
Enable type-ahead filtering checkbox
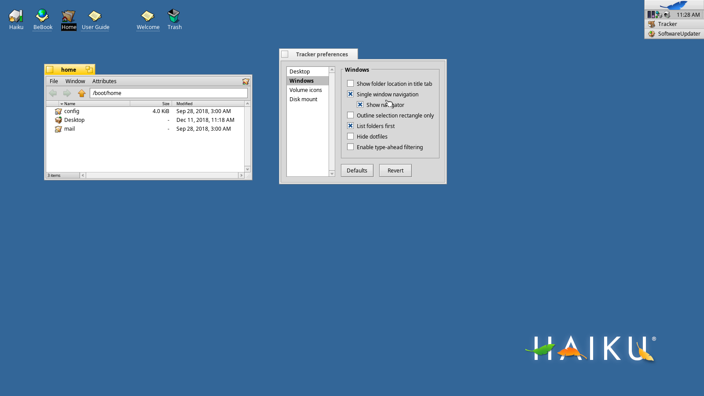(x=350, y=147)
